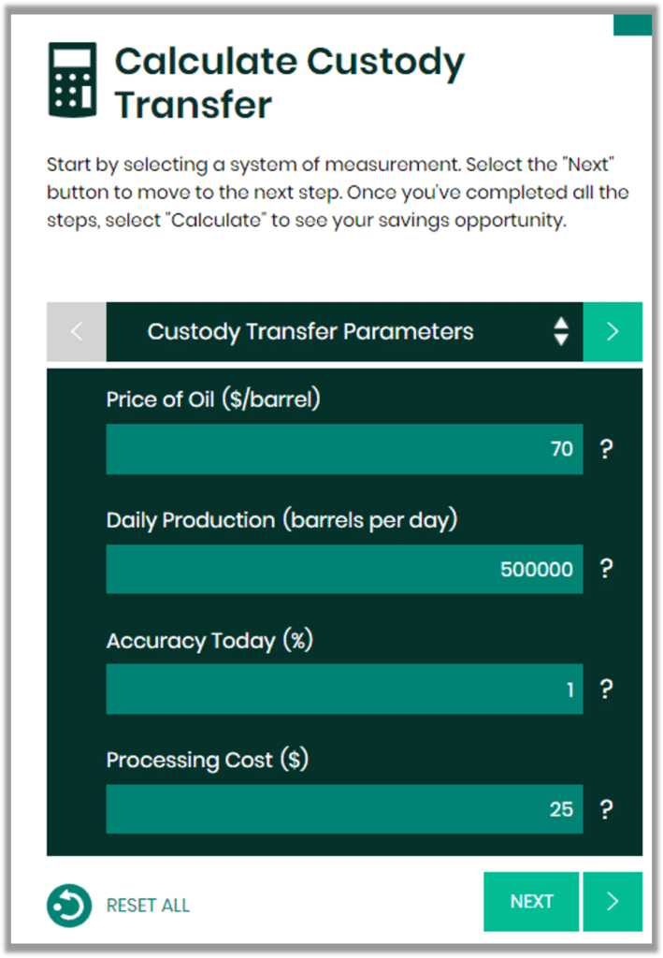Image resolution: width=663 pixels, height=958 pixels.
Task: Click the up/down arrows of the step selector
Action: (x=561, y=332)
